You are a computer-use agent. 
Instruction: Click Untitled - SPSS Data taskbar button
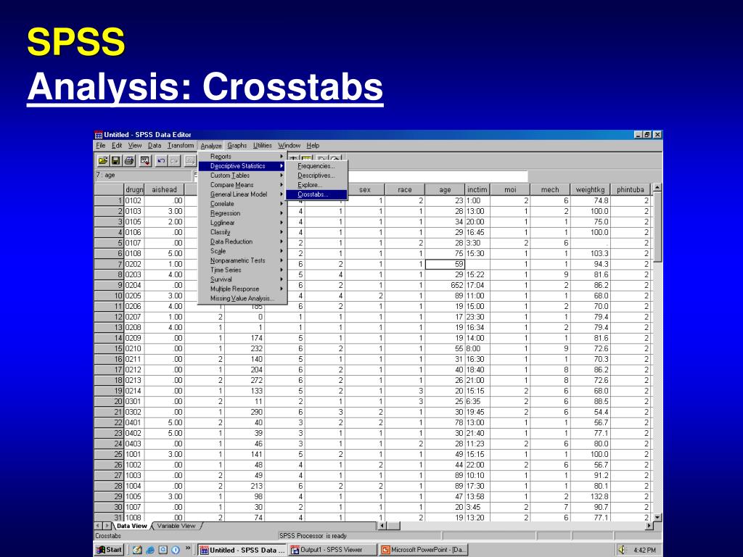click(x=242, y=550)
